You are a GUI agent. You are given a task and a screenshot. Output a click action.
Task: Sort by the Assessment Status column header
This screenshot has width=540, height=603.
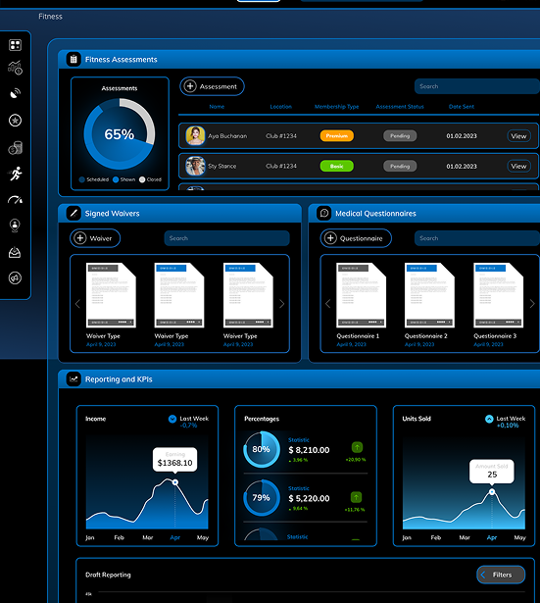point(400,107)
